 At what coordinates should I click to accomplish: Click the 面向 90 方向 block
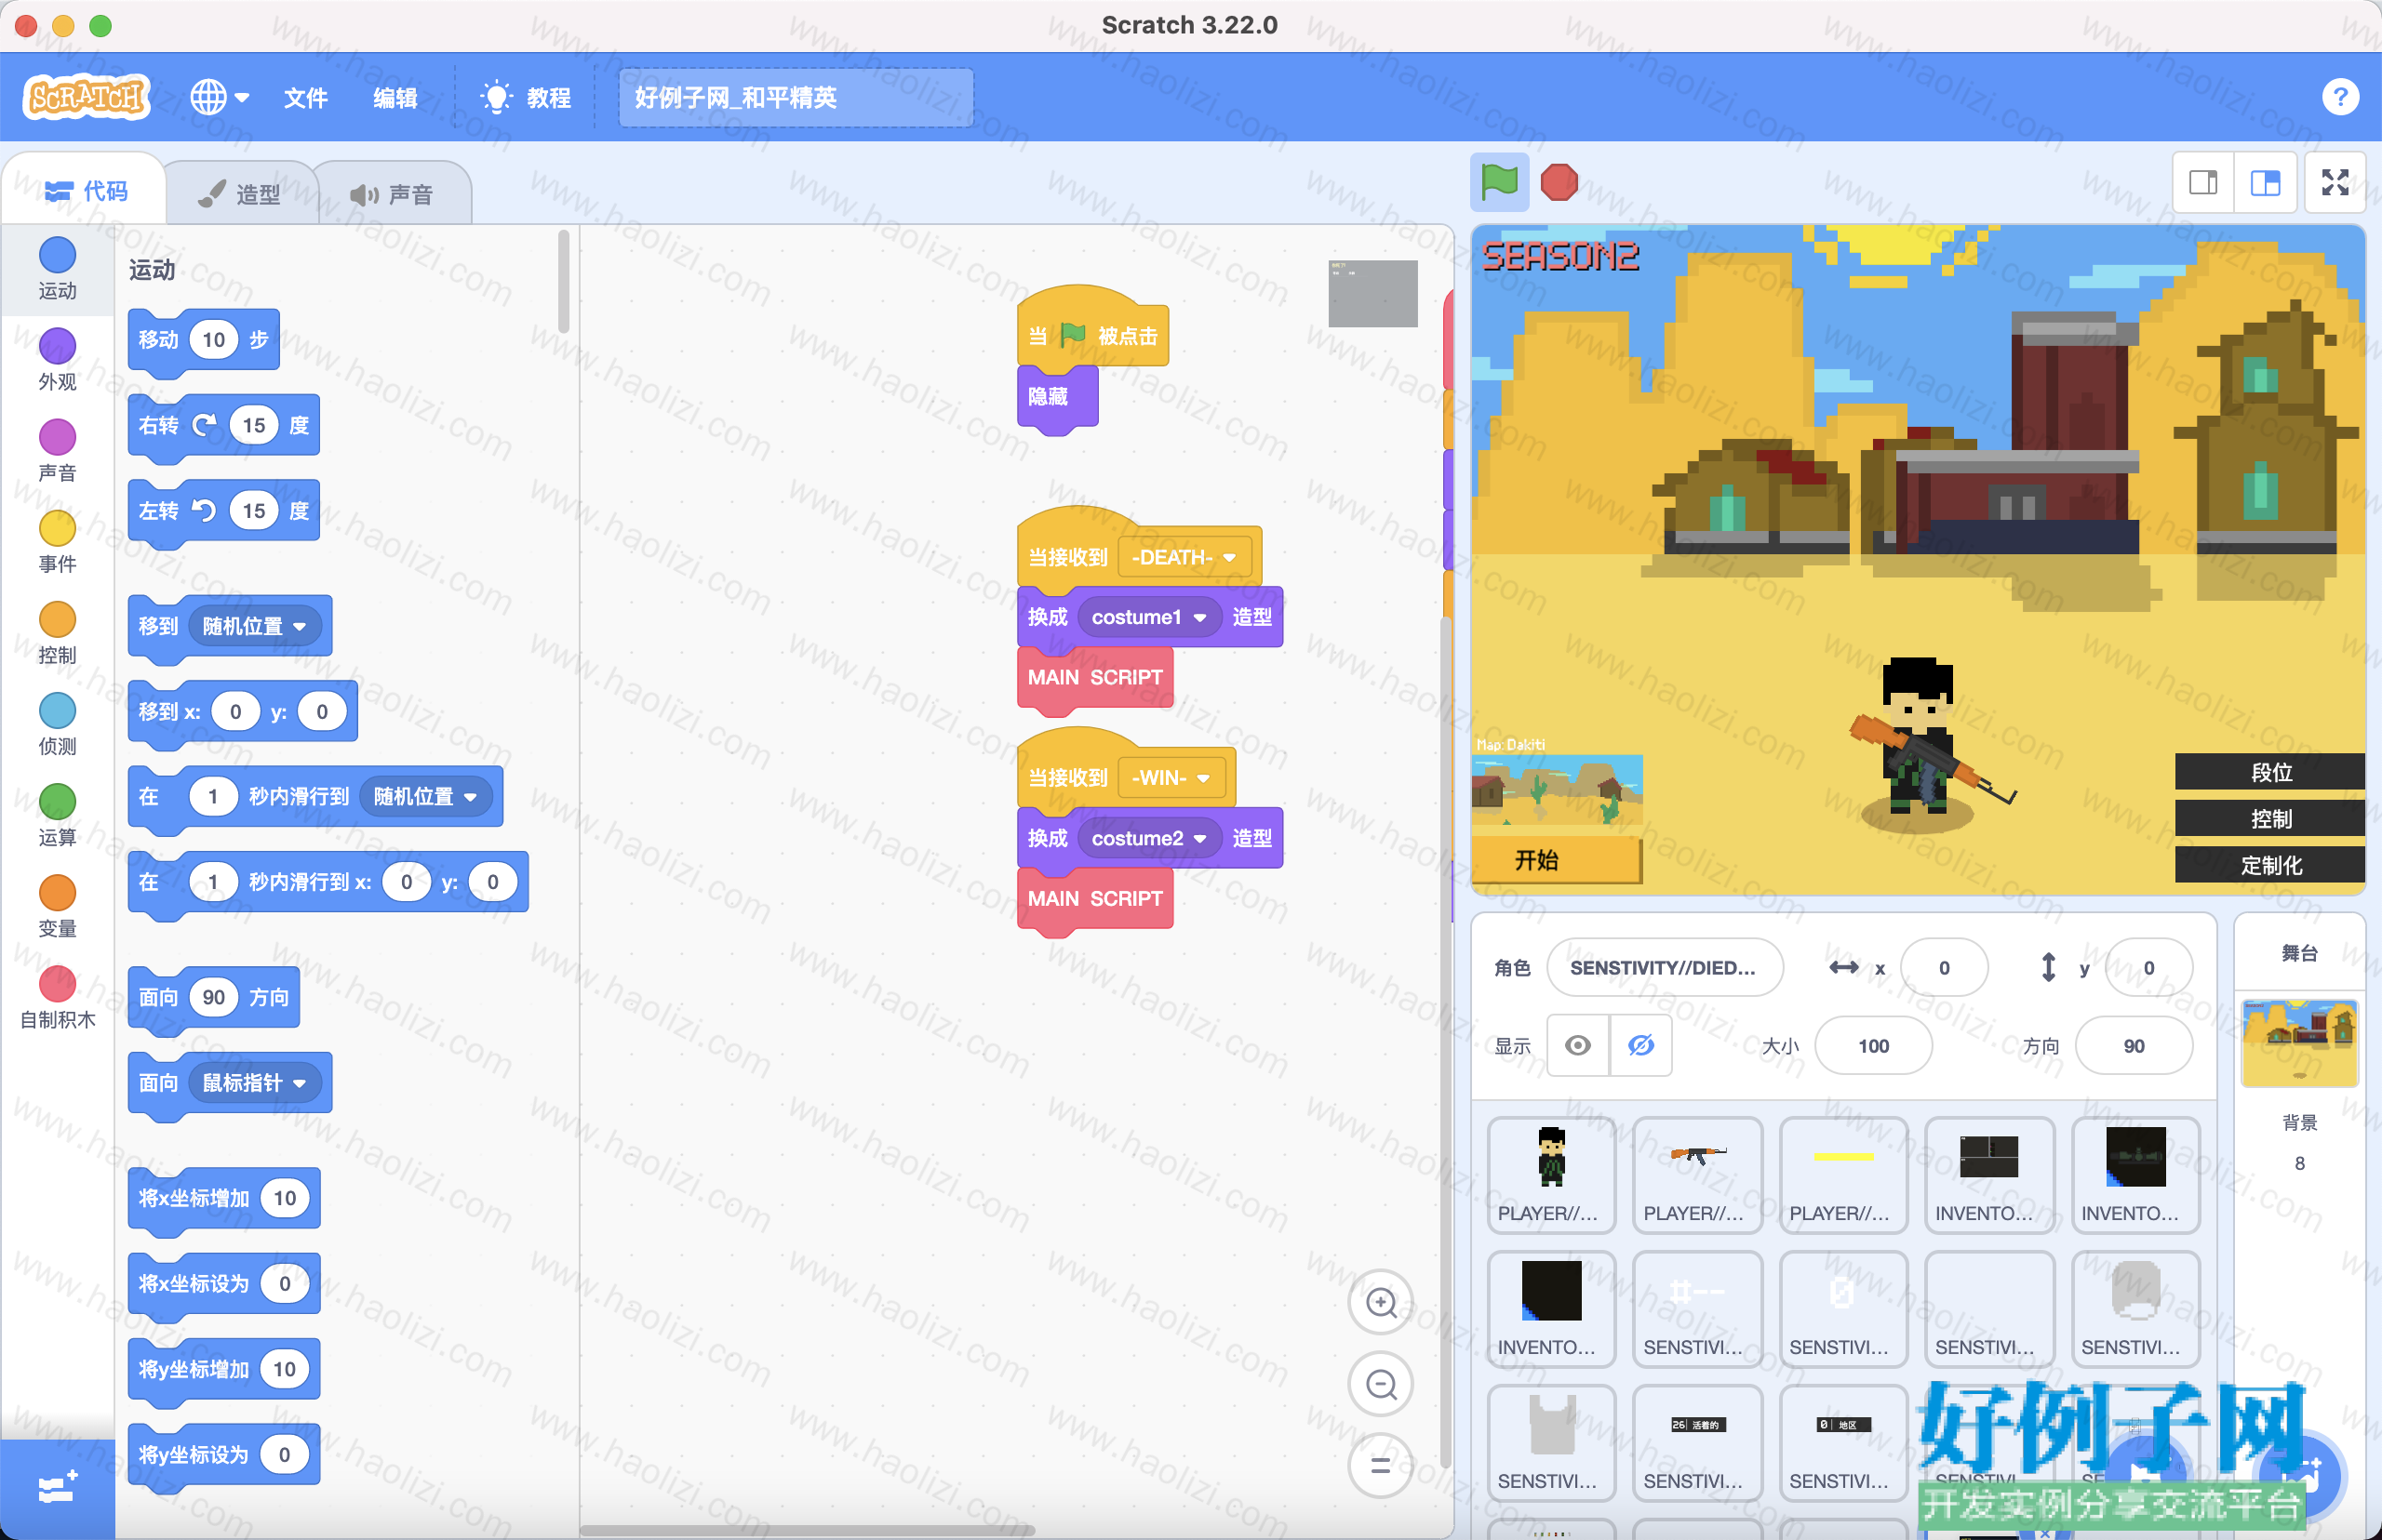213,997
